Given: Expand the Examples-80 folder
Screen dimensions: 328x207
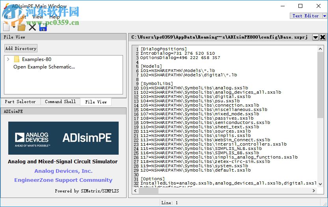Looking at the screenshot, I should coord(8,59).
